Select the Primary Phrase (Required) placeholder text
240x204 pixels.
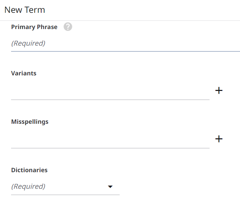click(x=28, y=44)
